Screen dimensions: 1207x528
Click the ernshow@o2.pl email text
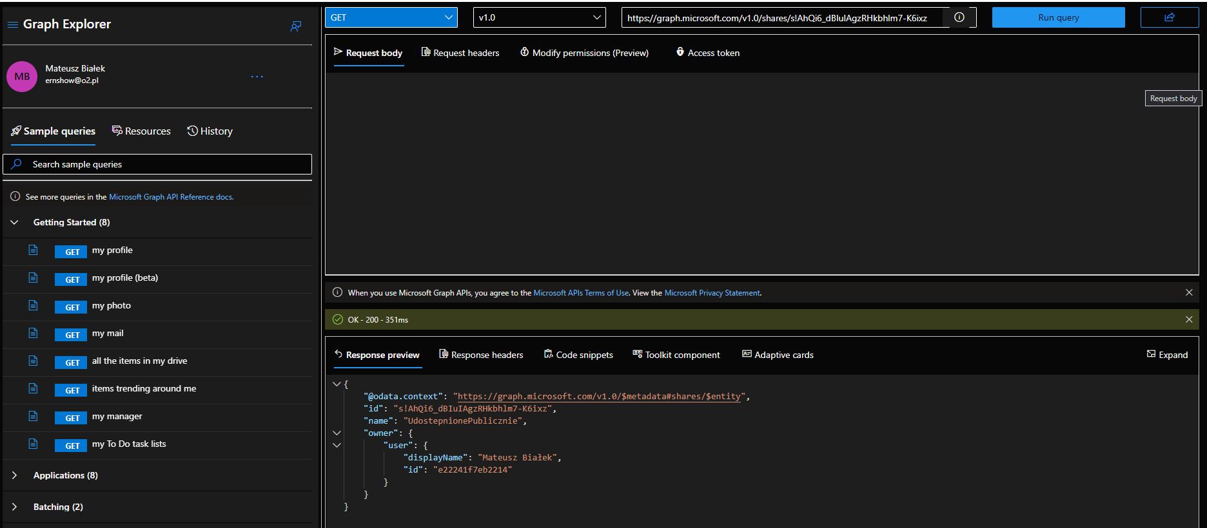pos(72,80)
